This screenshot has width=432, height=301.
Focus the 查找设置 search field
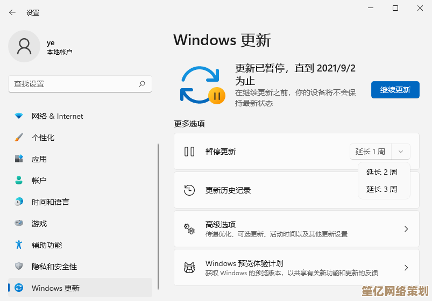click(80, 84)
